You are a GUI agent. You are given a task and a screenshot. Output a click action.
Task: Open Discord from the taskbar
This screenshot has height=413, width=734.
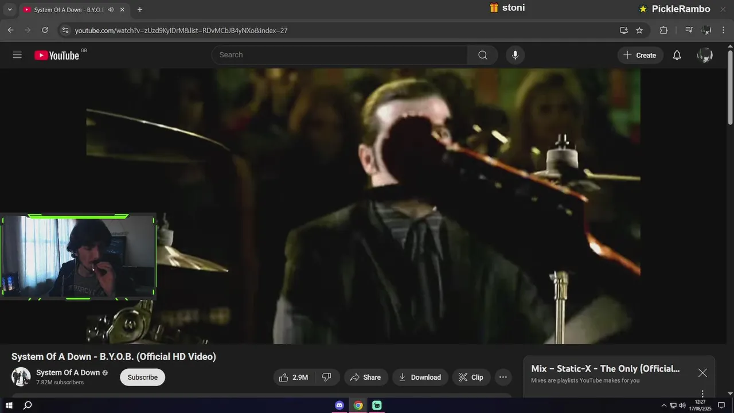coord(339,406)
